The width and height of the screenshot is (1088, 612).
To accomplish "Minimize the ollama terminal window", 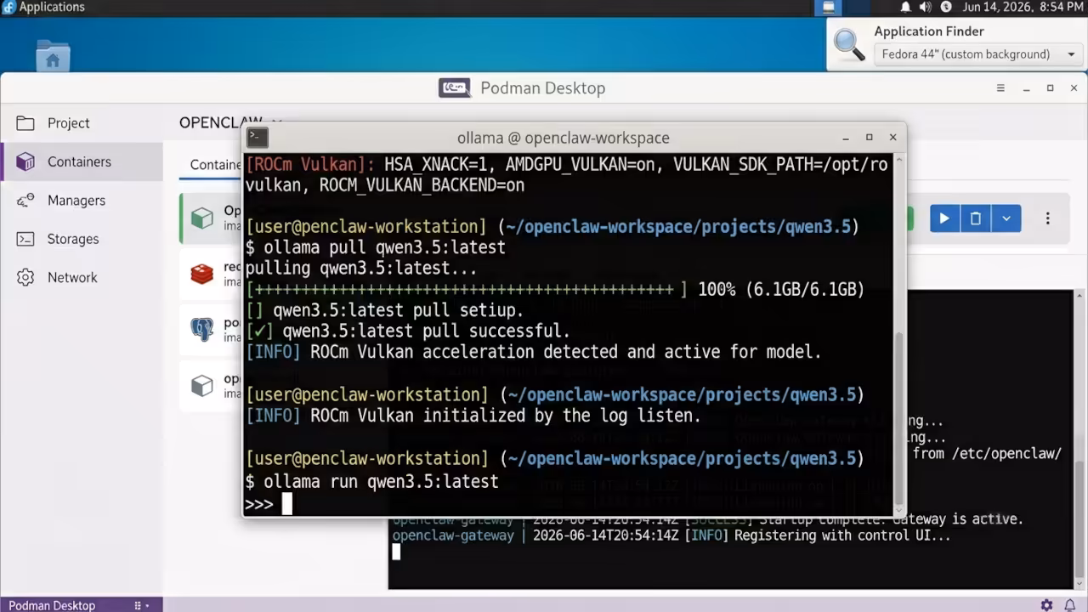I will tap(846, 138).
